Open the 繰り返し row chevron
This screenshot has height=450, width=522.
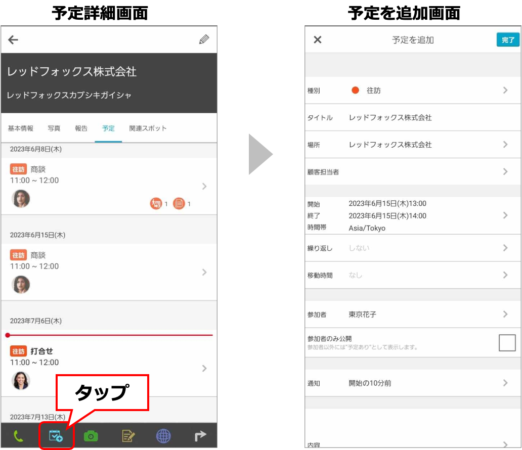505,248
